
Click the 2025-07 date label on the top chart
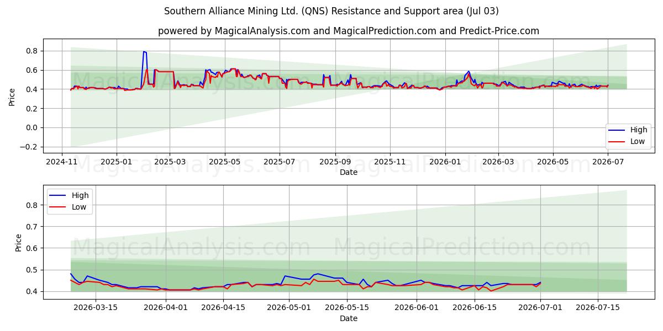click(279, 162)
